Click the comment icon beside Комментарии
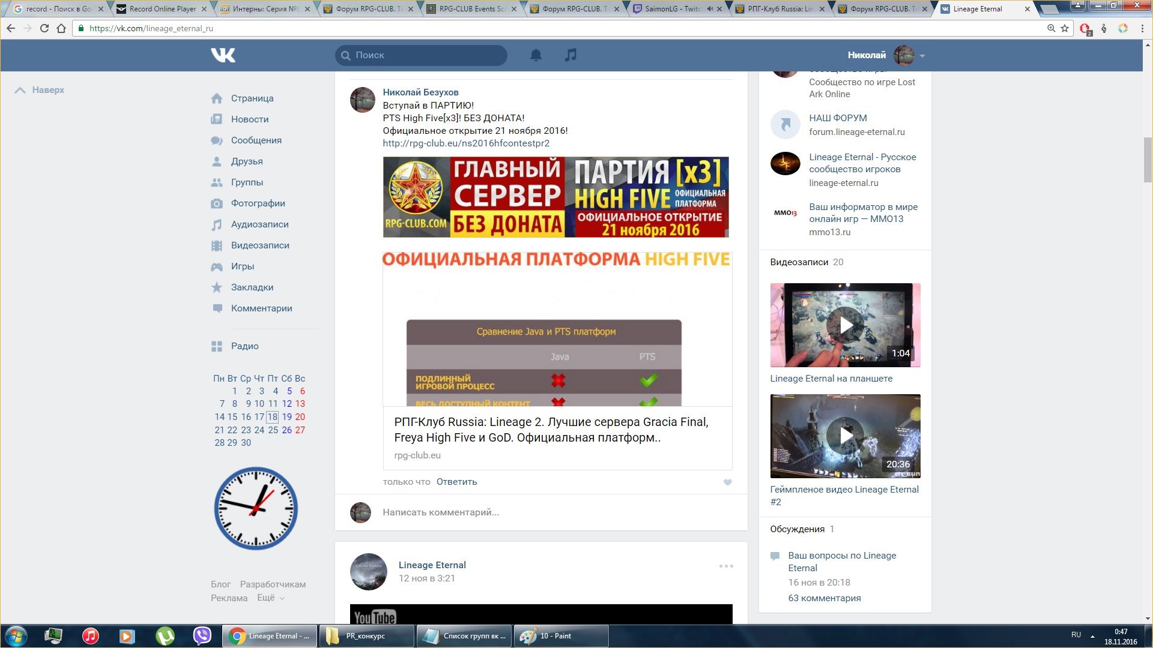Viewport: 1153px width, 648px height. point(217,308)
